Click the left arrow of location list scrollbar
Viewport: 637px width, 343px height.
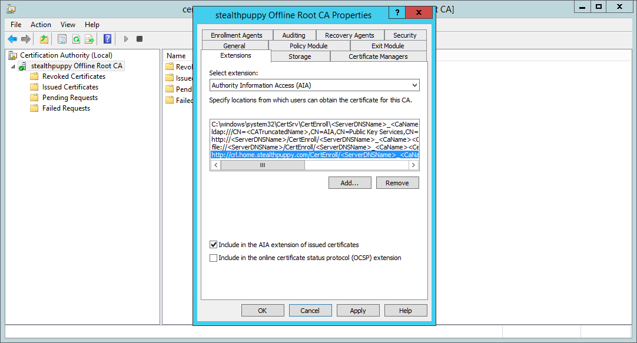pos(215,165)
